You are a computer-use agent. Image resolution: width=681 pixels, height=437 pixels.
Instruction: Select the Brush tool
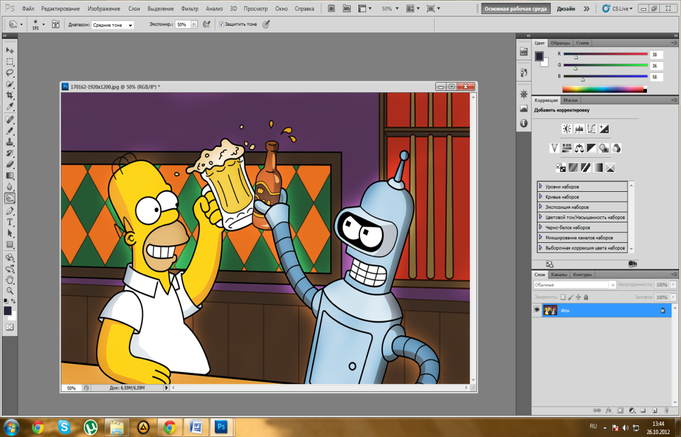click(x=9, y=131)
